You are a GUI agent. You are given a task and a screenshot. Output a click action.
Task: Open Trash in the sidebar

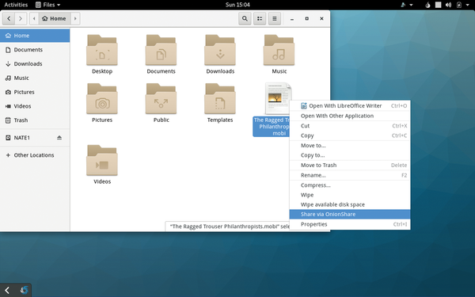coord(35,120)
